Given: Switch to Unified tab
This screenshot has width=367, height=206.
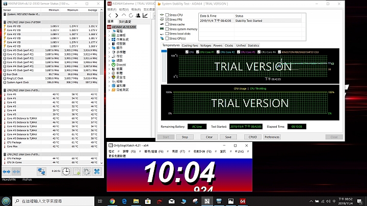Looking at the screenshot, I should coord(241,46).
